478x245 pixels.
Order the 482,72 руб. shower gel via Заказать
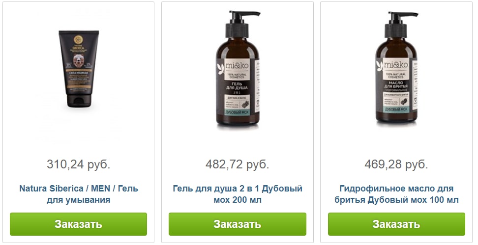(238, 224)
